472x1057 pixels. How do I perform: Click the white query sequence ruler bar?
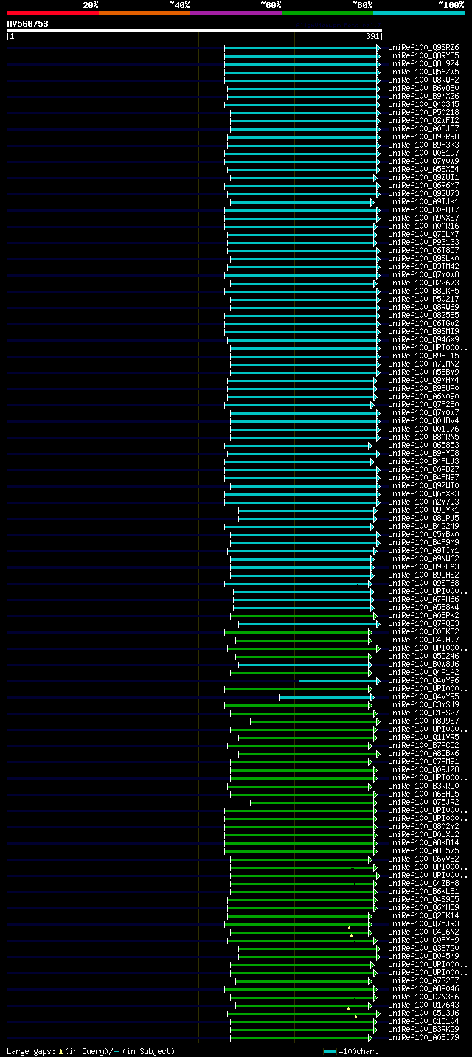click(195, 30)
